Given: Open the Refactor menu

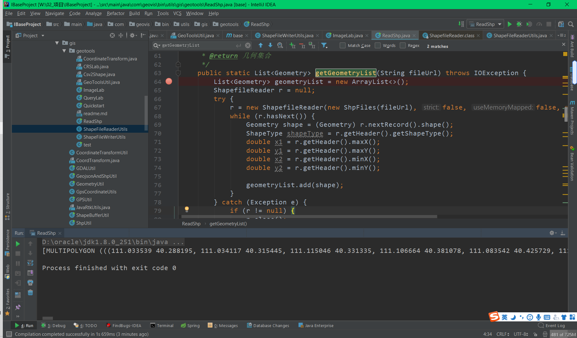Looking at the screenshot, I should [115, 13].
